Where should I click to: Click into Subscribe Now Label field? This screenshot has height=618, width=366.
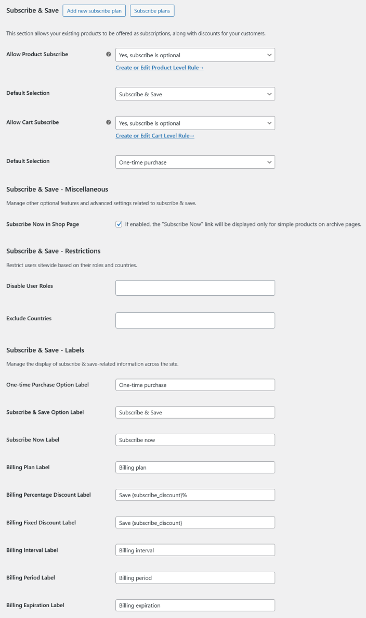[x=195, y=440]
